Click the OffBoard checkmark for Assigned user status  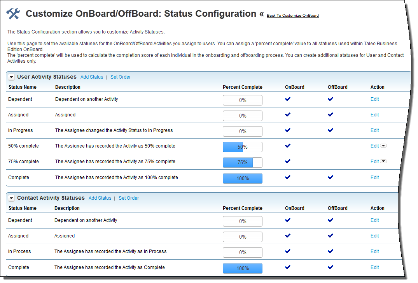[x=331, y=114]
